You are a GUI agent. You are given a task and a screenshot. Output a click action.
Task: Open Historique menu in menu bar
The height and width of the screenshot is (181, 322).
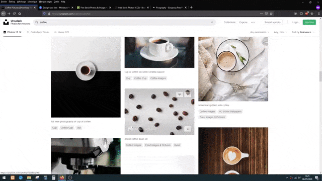(x=32, y=2)
